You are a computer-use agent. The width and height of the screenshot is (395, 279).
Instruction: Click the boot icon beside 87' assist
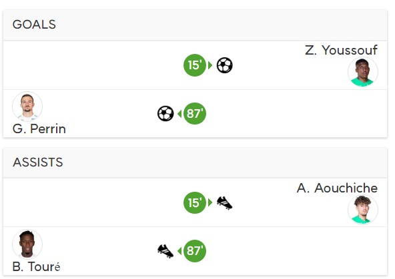165,251
